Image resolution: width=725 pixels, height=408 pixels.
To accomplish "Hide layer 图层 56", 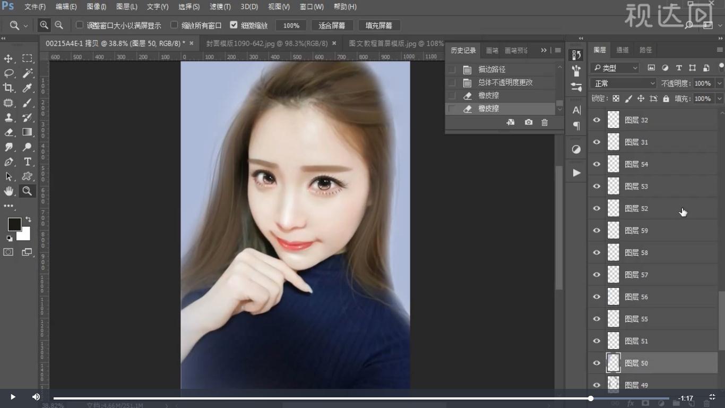I will 597,297.
